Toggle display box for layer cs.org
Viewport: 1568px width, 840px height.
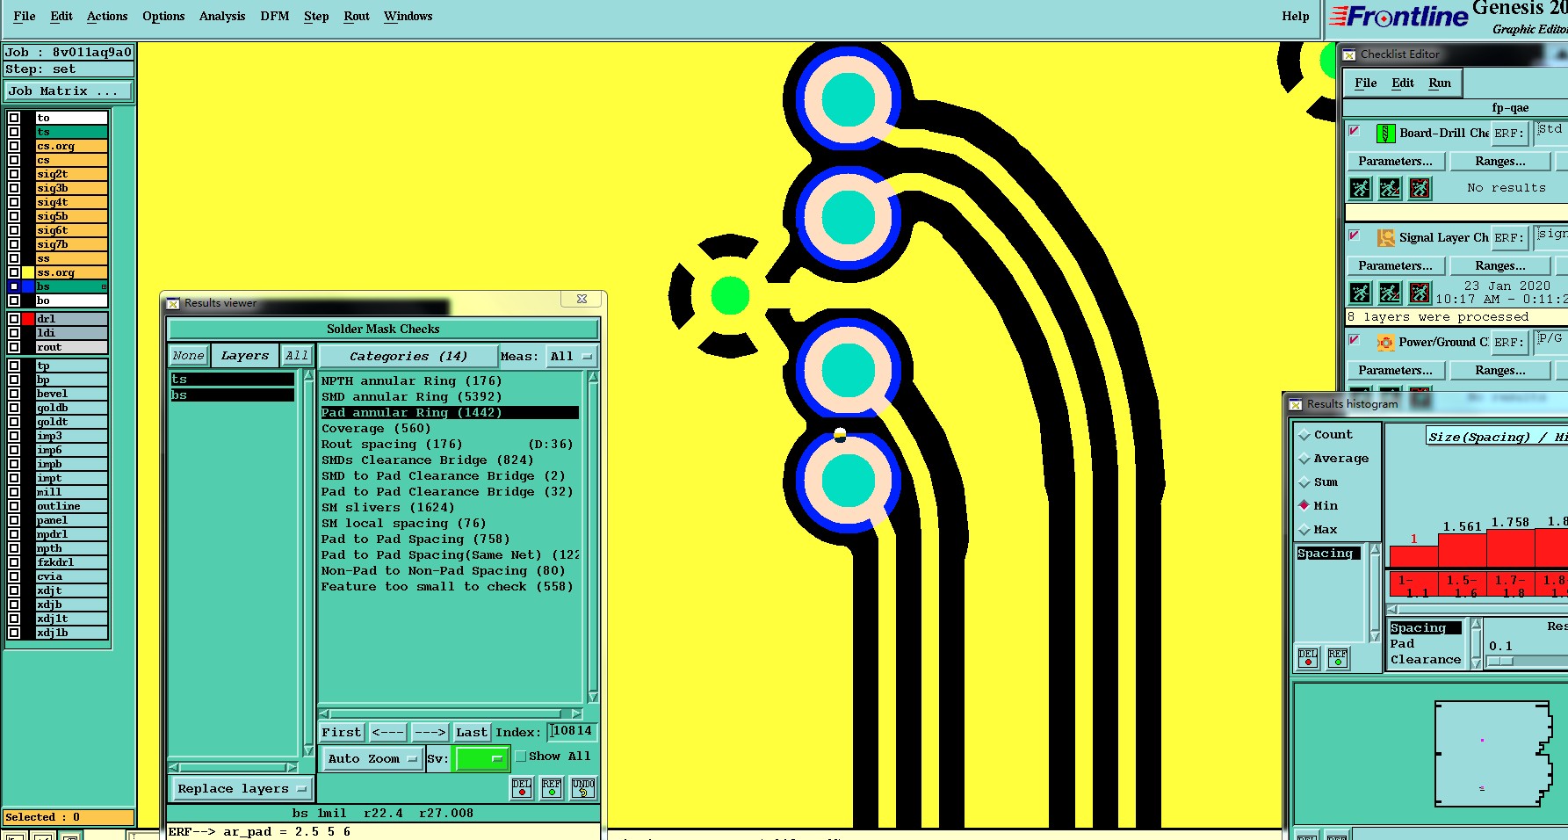(14, 146)
